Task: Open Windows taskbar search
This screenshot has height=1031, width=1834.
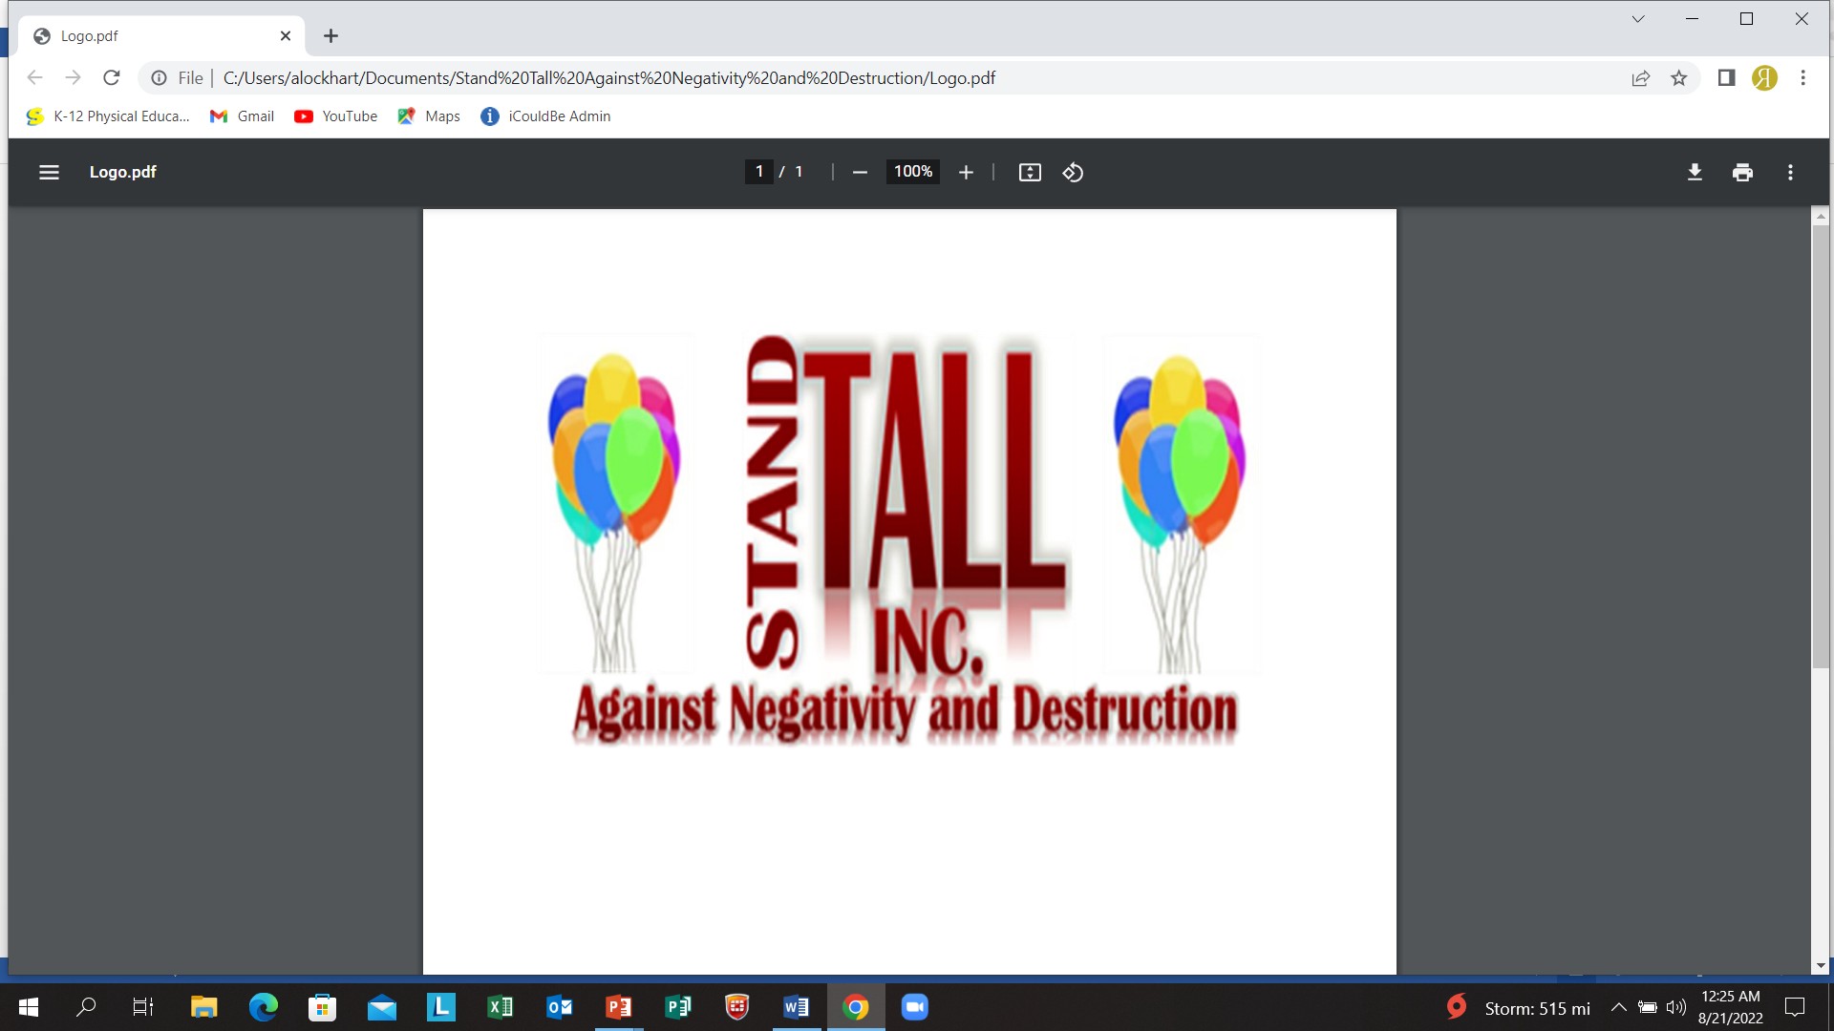Action: [86, 1007]
